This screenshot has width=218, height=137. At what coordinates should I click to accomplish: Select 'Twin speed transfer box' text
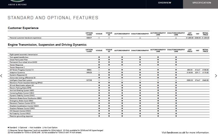(19, 57)
